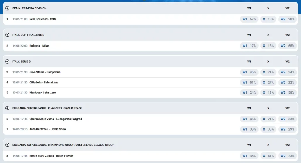Click the 13.05 21:00 kickoff time
This screenshot has height=163, width=301.
20,19
